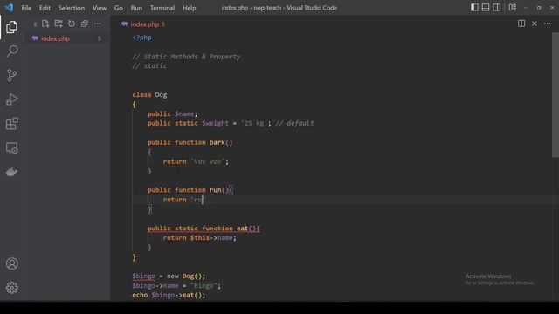Open Run and Debug view
Image resolution: width=559 pixels, height=314 pixels.
11,99
